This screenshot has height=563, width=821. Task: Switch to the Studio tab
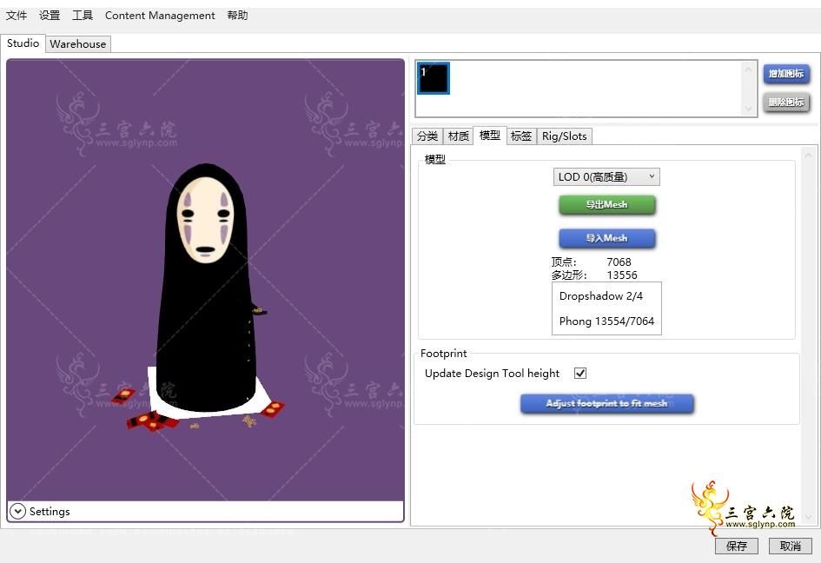[x=23, y=43]
